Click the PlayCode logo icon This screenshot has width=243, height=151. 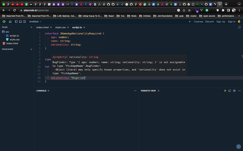[x=4, y=22]
